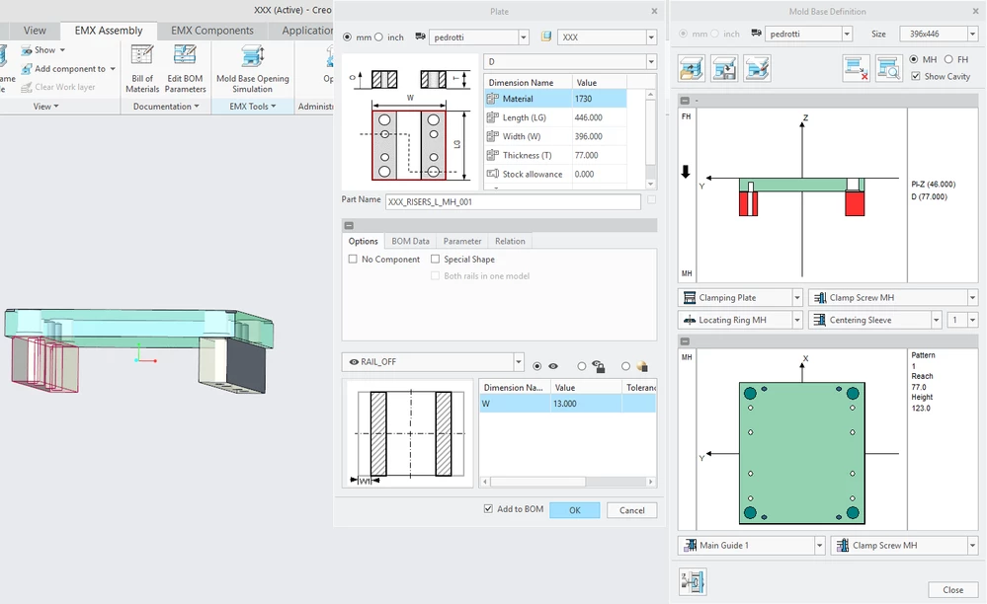The width and height of the screenshot is (987, 604).
Task: Click vertical scrollbar of dimension table
Action: tap(651, 132)
